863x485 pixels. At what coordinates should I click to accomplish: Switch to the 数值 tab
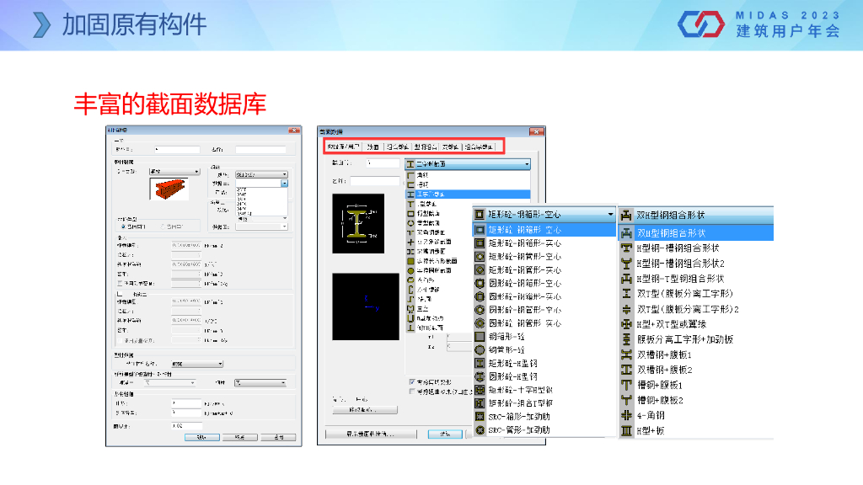[x=373, y=147]
